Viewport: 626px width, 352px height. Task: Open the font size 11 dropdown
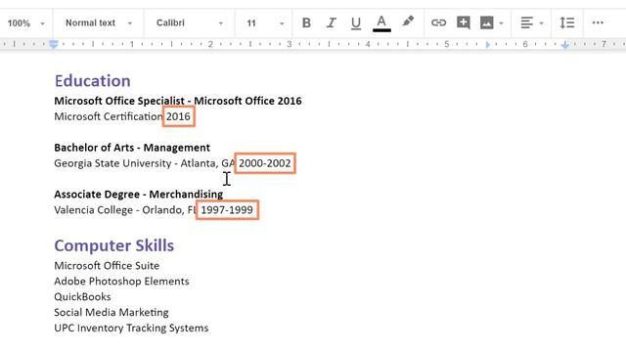[265, 23]
